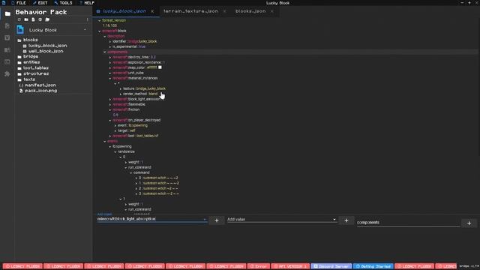Click the white map_color swatch
480x270 pixels.
click(160, 67)
